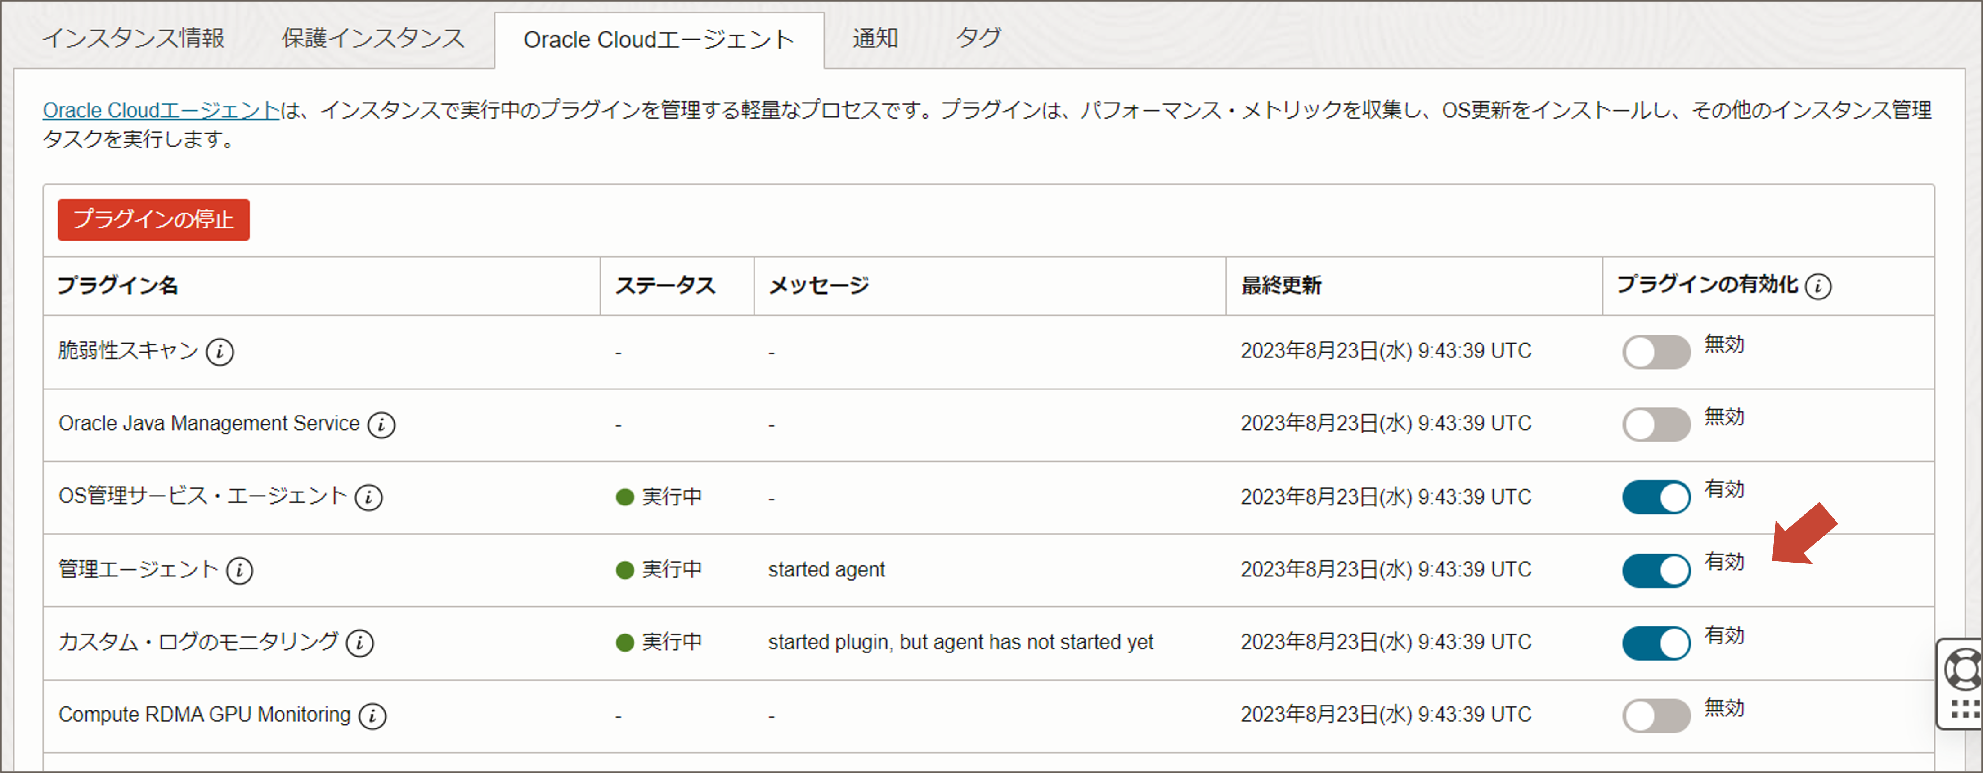Turn off カスタム・ログのモニタリング toggle

click(1656, 643)
